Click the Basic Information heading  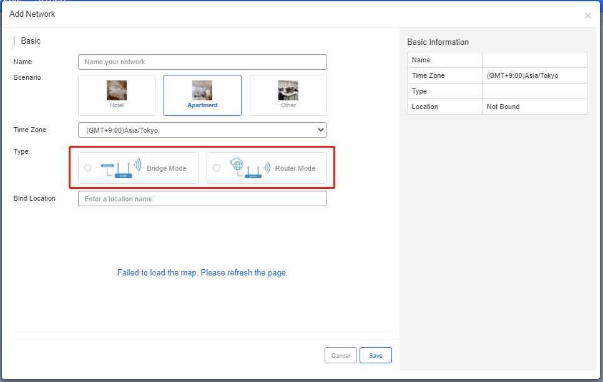(438, 42)
